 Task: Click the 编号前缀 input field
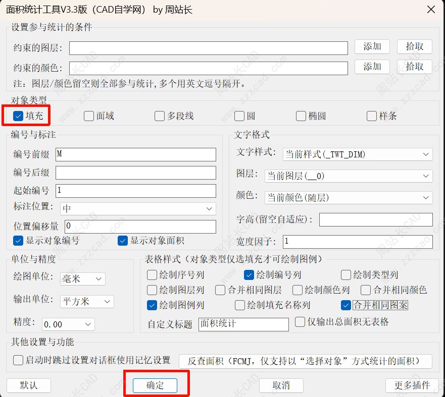(136, 154)
